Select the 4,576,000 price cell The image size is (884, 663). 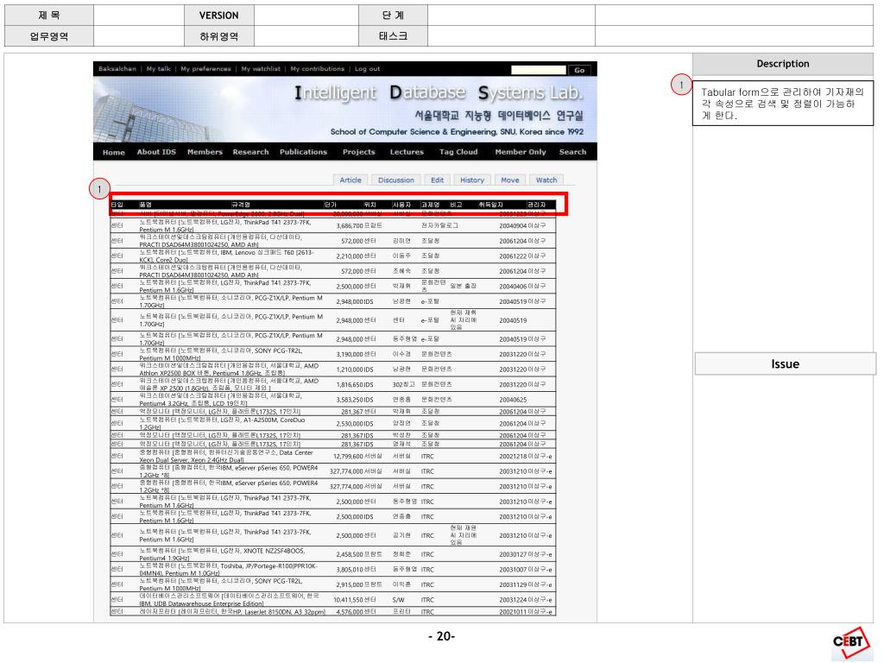click(x=350, y=612)
